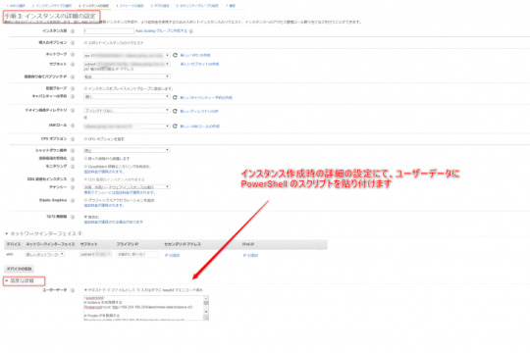The width and height of the screenshot is (530, 353).
Task: Refresh the キャパシティーの予約 list
Action: pos(175,97)
